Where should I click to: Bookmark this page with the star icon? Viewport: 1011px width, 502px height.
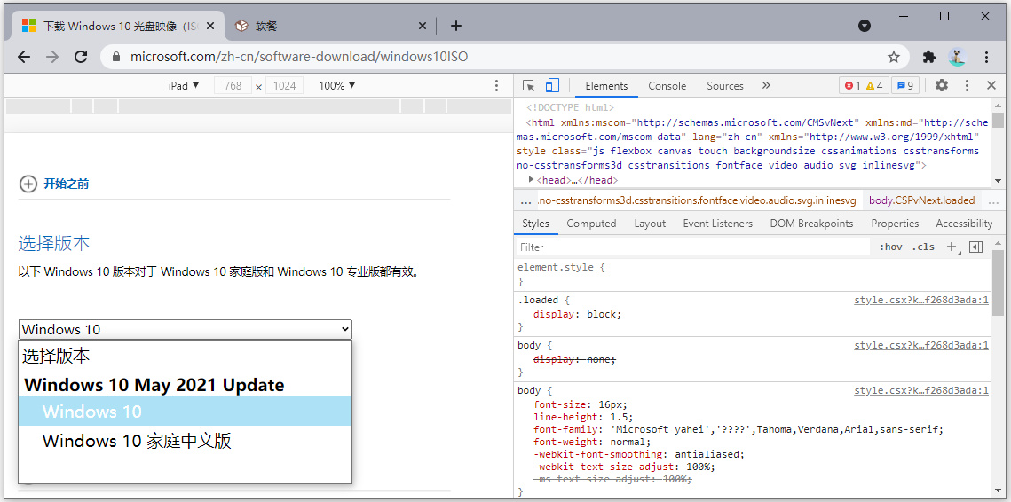(893, 57)
